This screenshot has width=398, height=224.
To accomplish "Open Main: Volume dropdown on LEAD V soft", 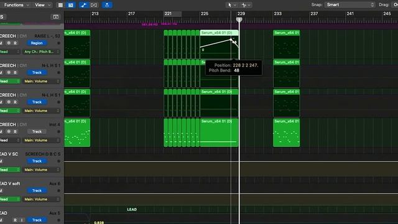I will [42, 199].
